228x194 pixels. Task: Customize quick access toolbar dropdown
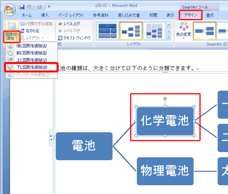(x=49, y=7)
